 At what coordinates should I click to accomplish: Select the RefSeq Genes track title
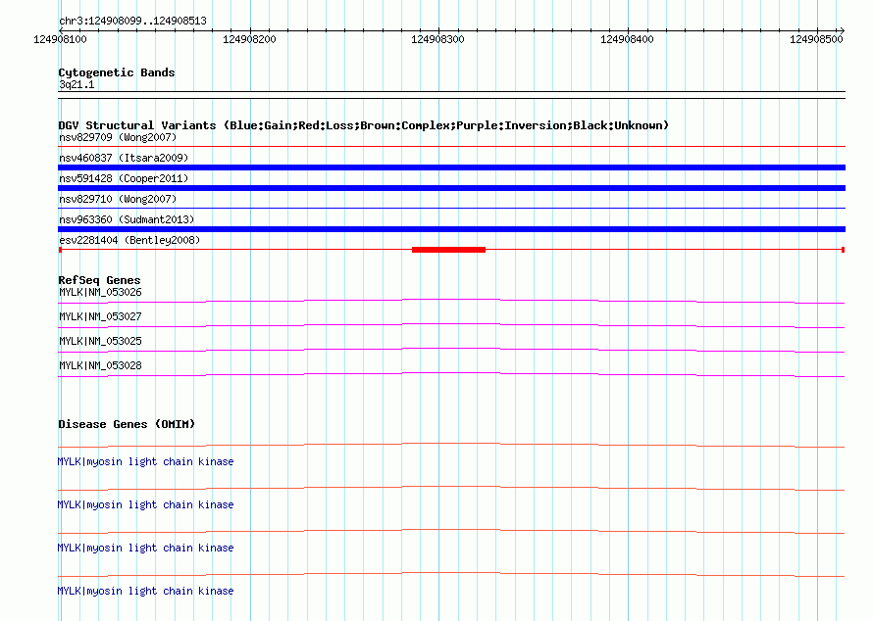(99, 280)
